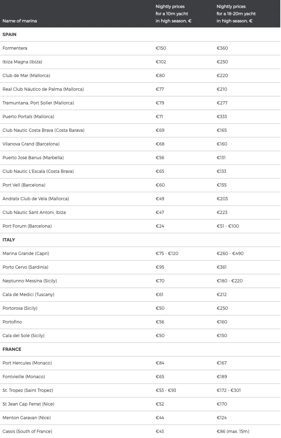Click Port Hercules (Monaco) marina name

[27, 363]
